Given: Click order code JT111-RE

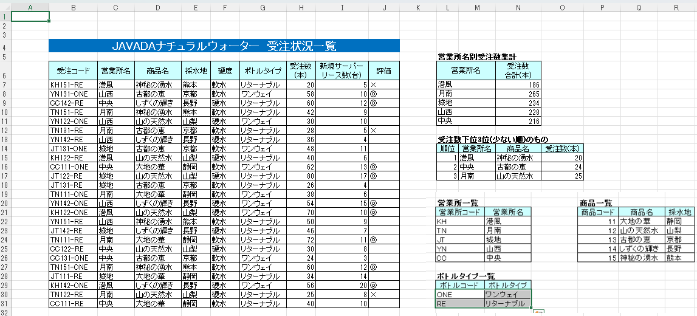Looking at the screenshot, I should click(x=74, y=276).
